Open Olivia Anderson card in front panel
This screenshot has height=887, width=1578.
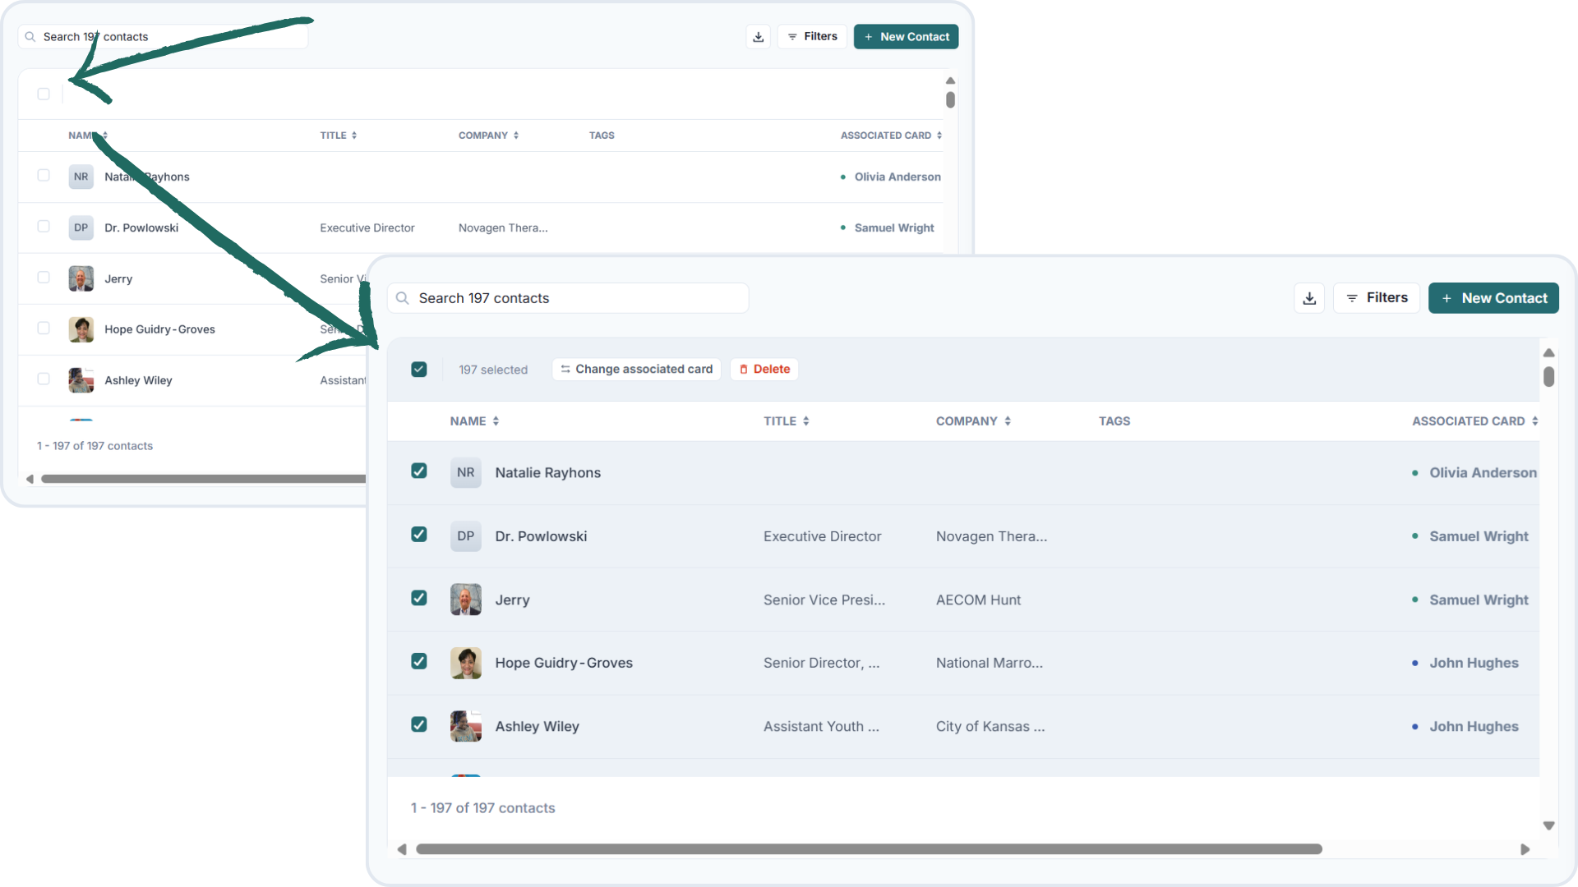click(x=1483, y=472)
